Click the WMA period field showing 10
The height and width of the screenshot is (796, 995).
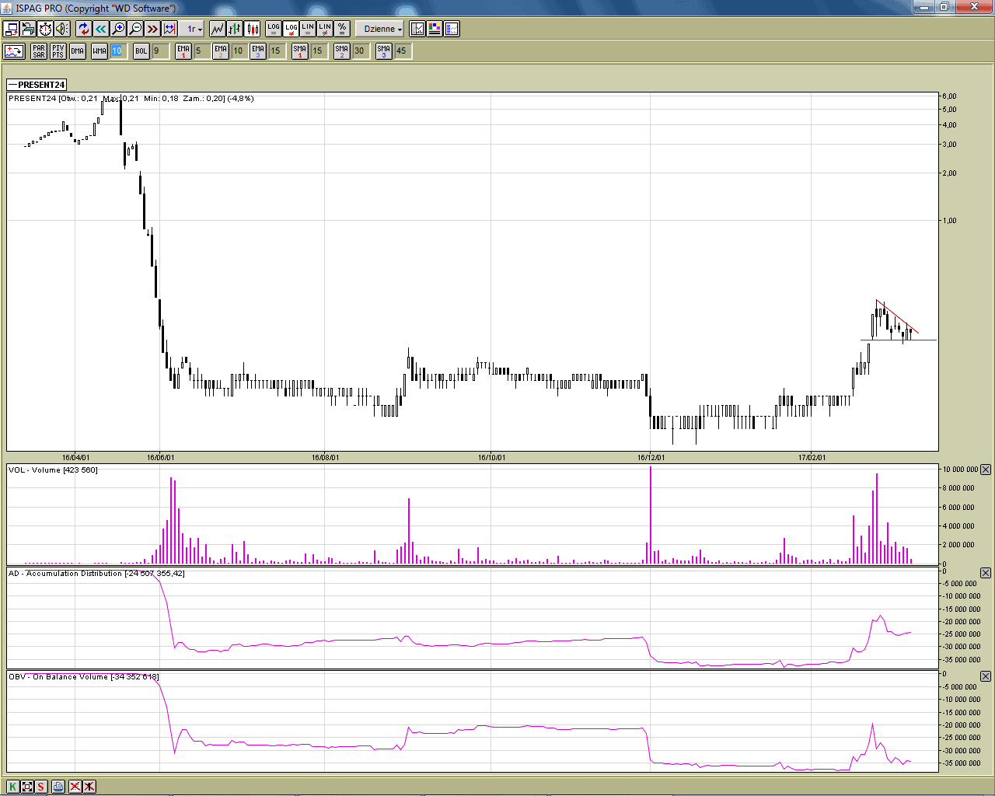pos(117,51)
